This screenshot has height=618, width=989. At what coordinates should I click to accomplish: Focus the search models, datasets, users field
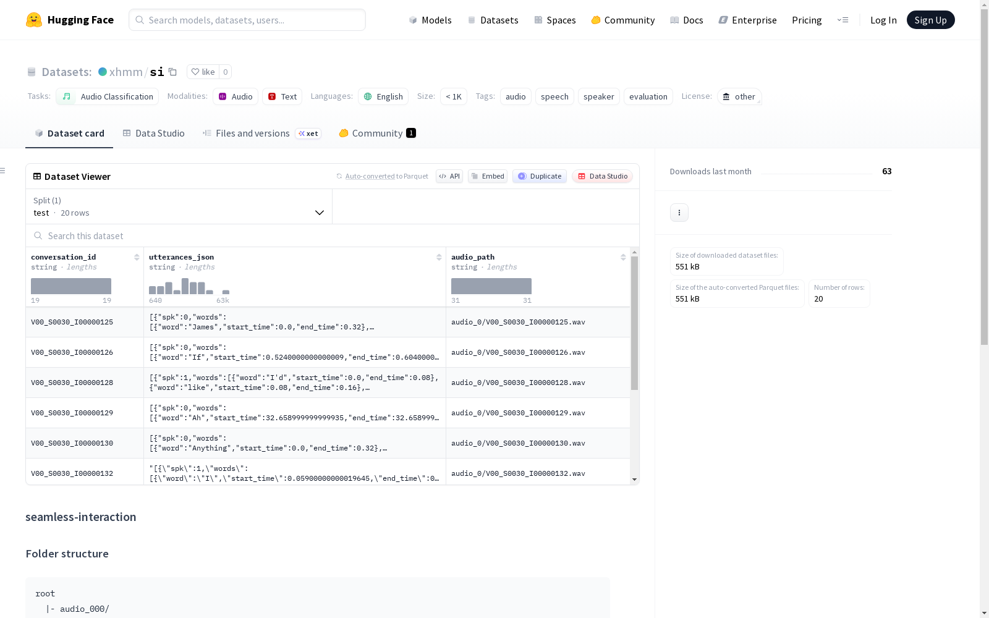click(x=247, y=20)
